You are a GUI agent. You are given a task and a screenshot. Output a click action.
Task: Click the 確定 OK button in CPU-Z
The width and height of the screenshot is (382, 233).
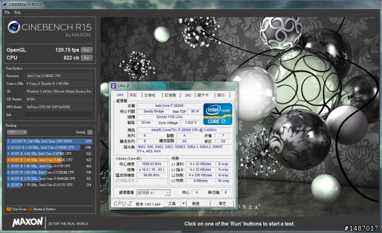[x=222, y=204]
